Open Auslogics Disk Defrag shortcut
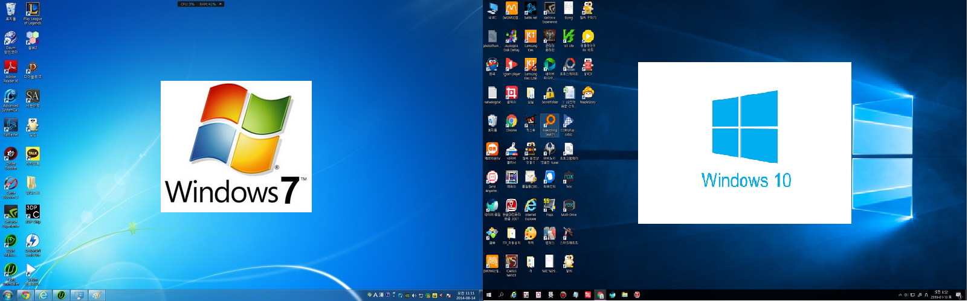The image size is (968, 301). (511, 41)
